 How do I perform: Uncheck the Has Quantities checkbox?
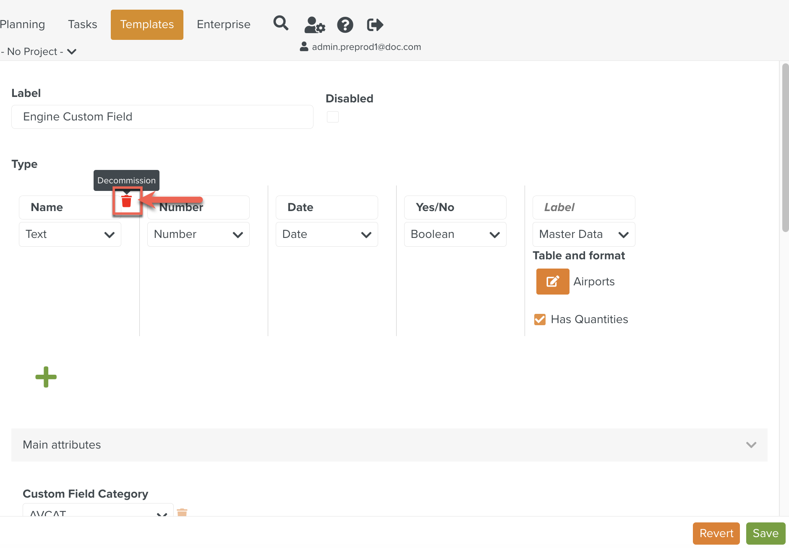(x=540, y=319)
